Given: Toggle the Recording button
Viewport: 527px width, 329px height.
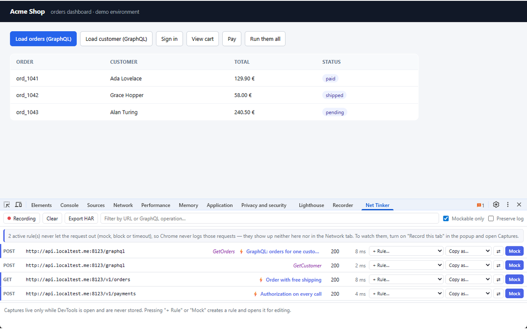Looking at the screenshot, I should pyautogui.click(x=21, y=218).
